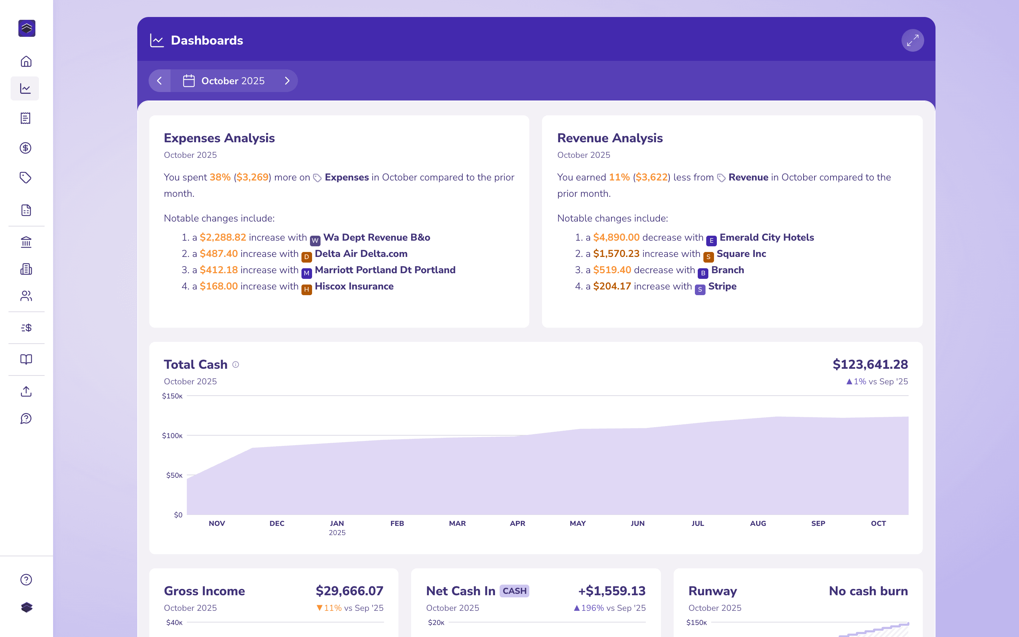The width and height of the screenshot is (1019, 637).
Task: Open Emerald City Hotels customer link
Action: (766, 237)
